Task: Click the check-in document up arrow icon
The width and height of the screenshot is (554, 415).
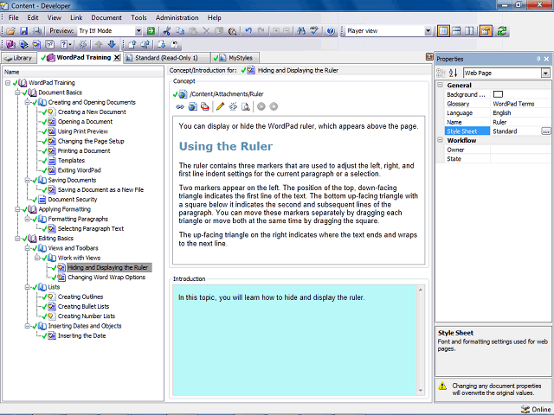Action: 132,44
